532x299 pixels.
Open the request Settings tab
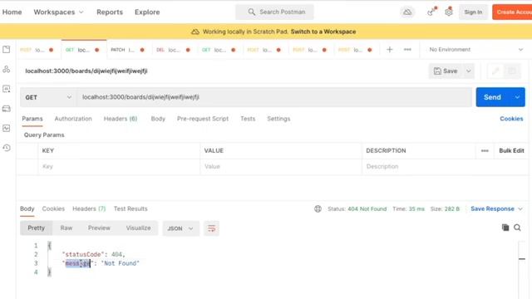278,119
